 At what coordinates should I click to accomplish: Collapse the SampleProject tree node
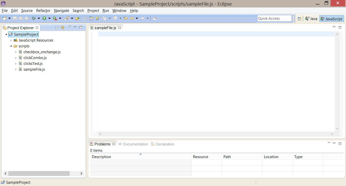point(6,34)
